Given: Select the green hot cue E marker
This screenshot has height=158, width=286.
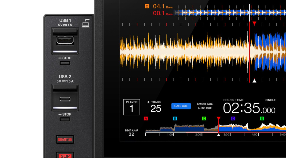Looking at the screenshot, I should click(262, 119).
